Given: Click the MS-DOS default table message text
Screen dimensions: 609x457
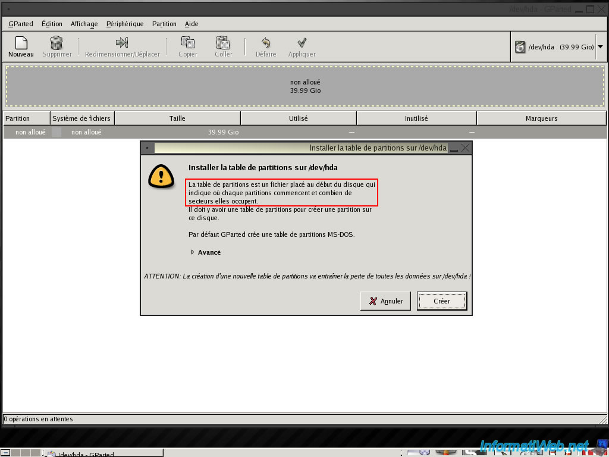Looking at the screenshot, I should click(271, 234).
